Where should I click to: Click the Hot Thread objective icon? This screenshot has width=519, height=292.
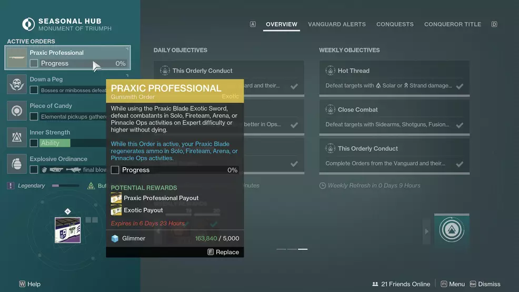pos(331,71)
